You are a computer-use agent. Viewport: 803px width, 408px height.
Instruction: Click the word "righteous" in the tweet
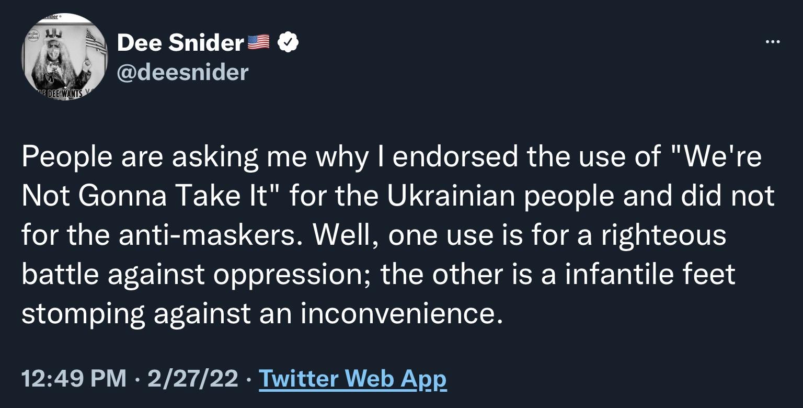pyautogui.click(x=663, y=234)
